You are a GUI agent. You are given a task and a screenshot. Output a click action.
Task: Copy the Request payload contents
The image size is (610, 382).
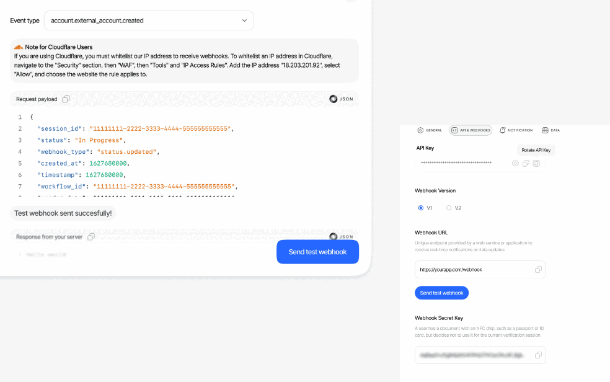pos(66,99)
